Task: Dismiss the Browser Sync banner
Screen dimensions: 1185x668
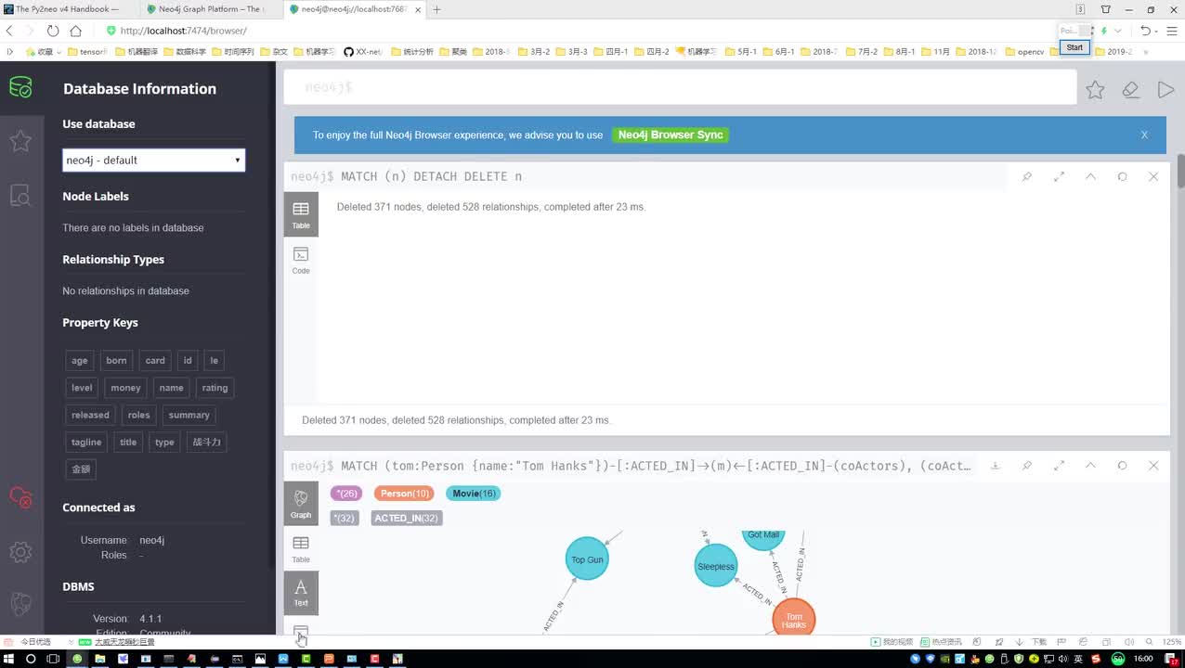Action: [x=1144, y=135]
